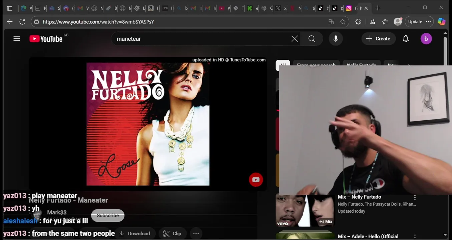Open the three-dot more actions below the video

196,234
